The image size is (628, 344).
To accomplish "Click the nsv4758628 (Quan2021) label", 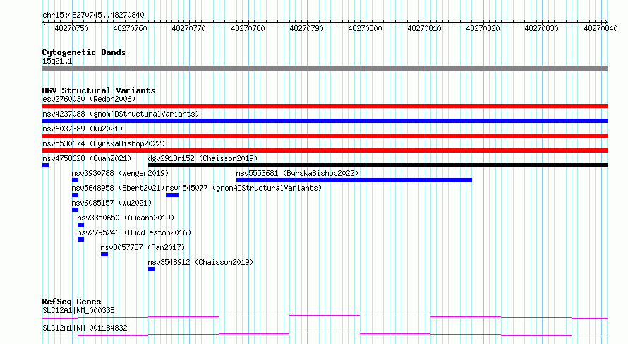I will [87, 158].
